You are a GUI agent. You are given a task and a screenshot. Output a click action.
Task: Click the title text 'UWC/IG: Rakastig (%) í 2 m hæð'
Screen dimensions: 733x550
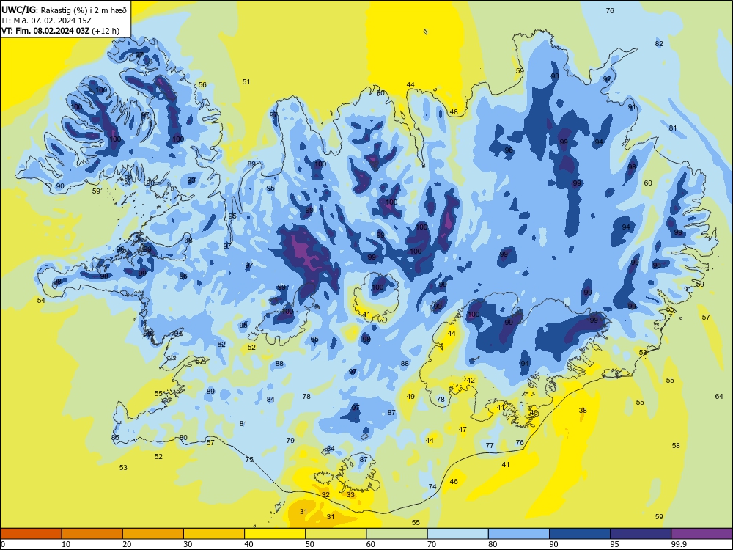(x=64, y=10)
